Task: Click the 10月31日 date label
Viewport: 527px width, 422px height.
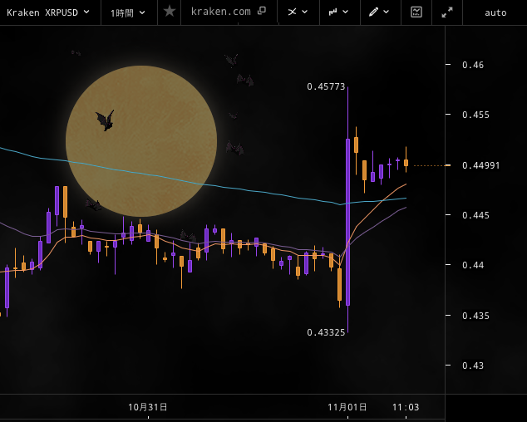Action: point(148,407)
